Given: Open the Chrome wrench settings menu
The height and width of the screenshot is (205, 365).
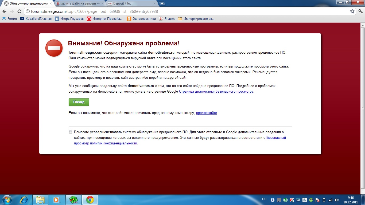Looking at the screenshot, I should point(360,11).
